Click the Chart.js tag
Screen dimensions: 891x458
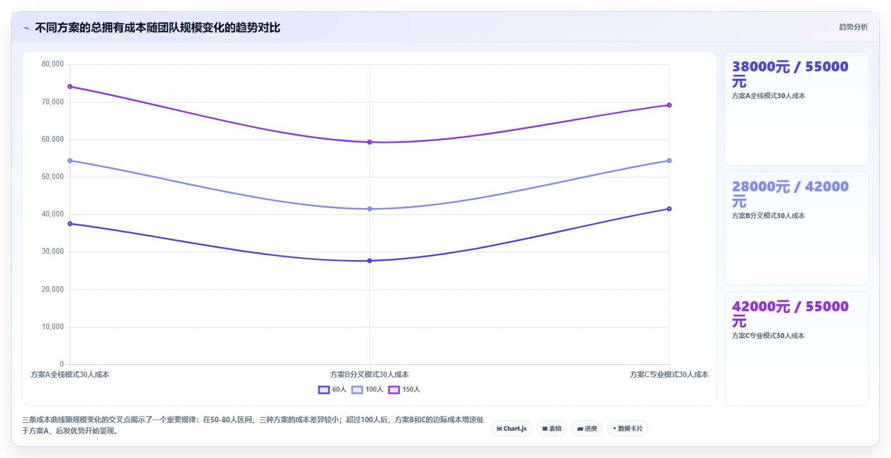click(512, 428)
